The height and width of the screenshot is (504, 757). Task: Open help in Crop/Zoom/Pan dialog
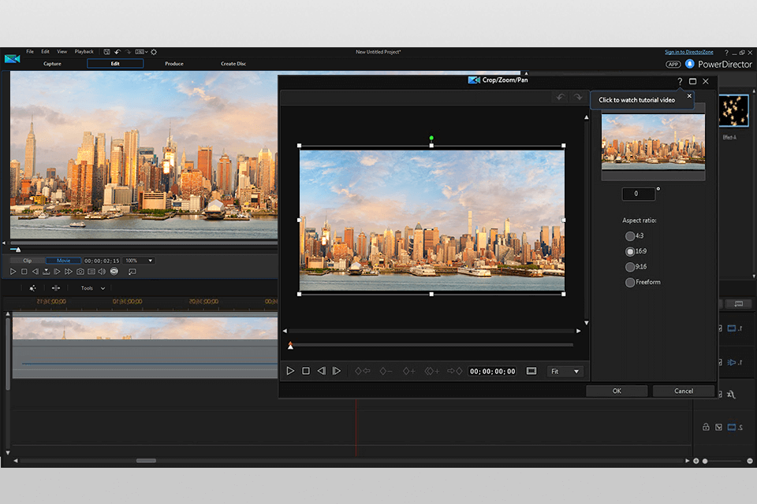[x=680, y=81]
